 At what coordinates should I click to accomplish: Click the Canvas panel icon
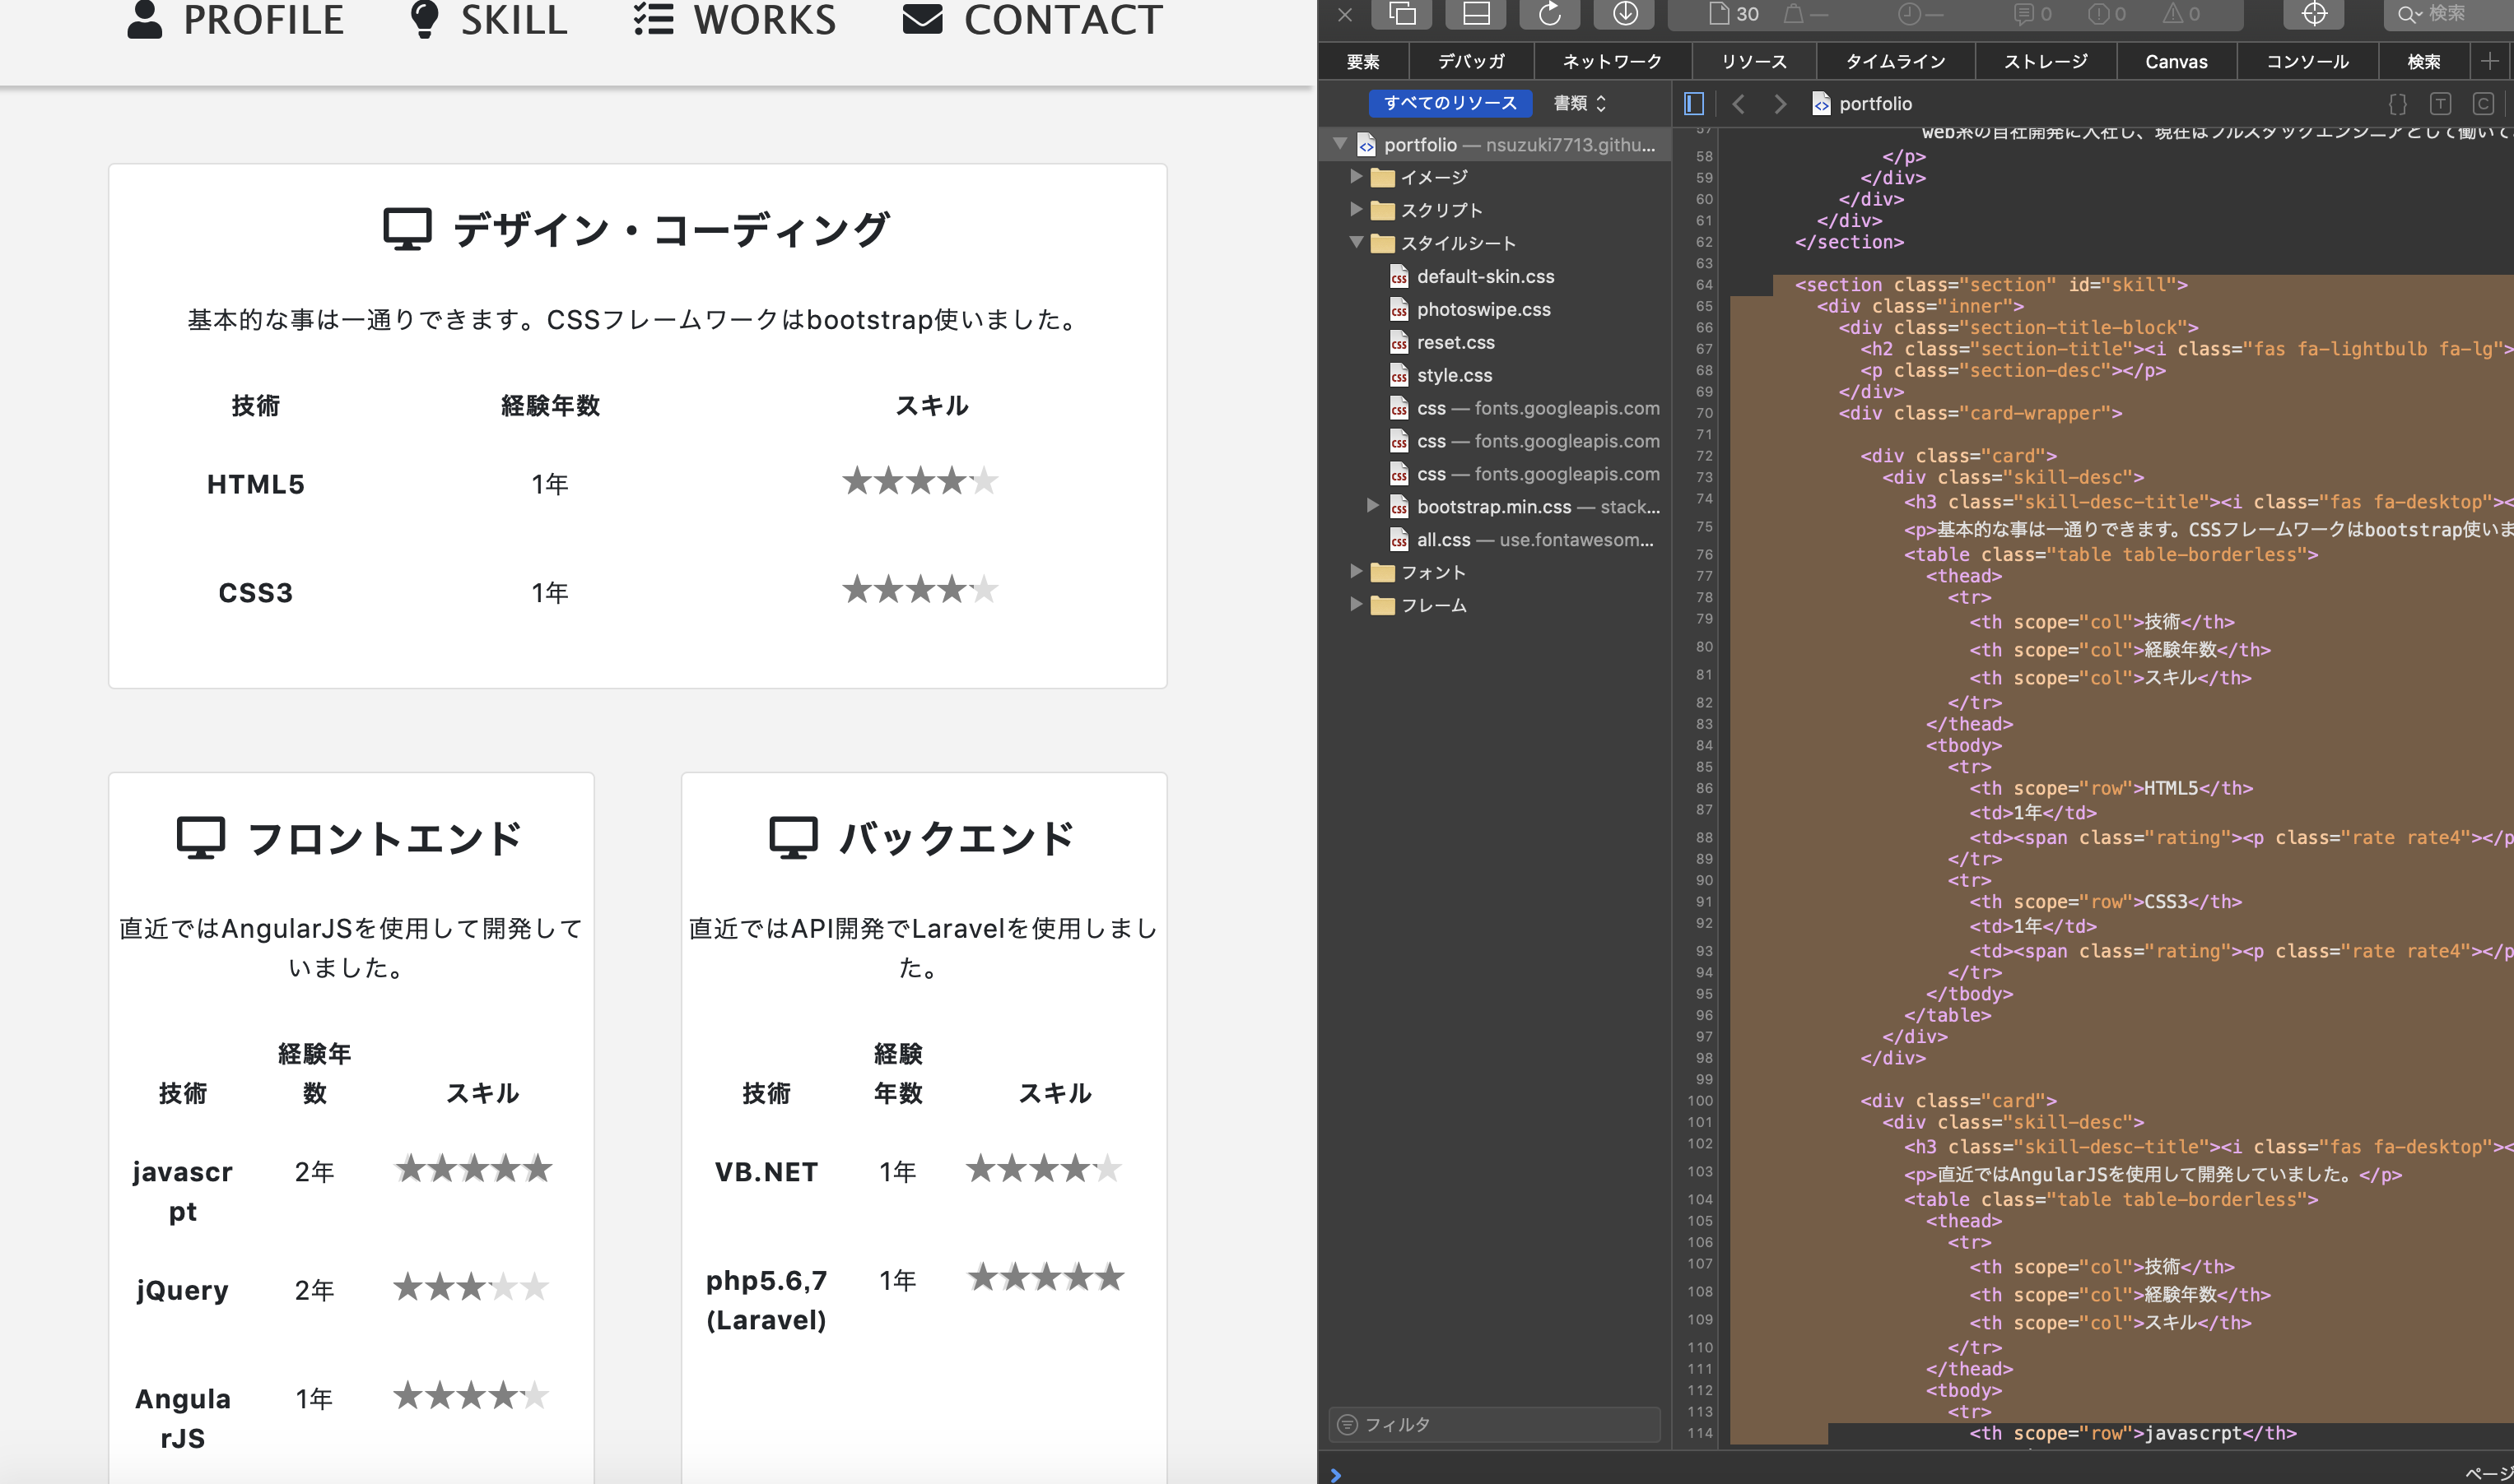coord(2172,62)
